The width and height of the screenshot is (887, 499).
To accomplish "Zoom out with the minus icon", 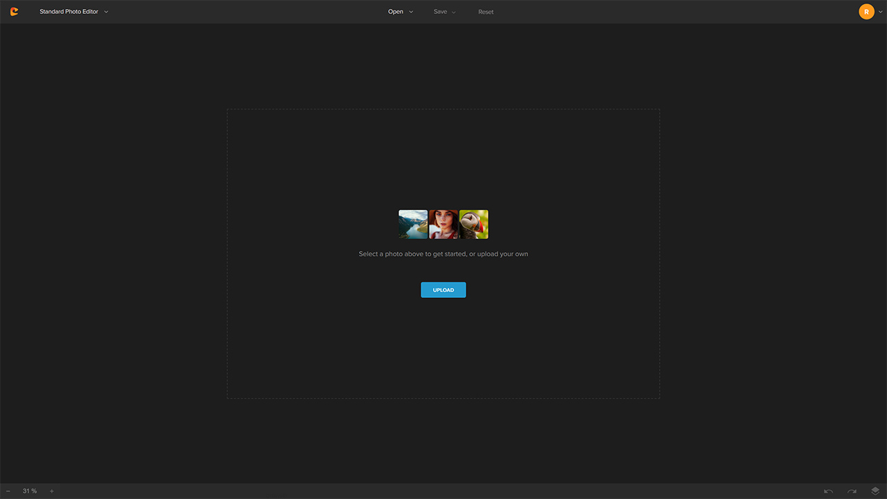I will click(8, 491).
